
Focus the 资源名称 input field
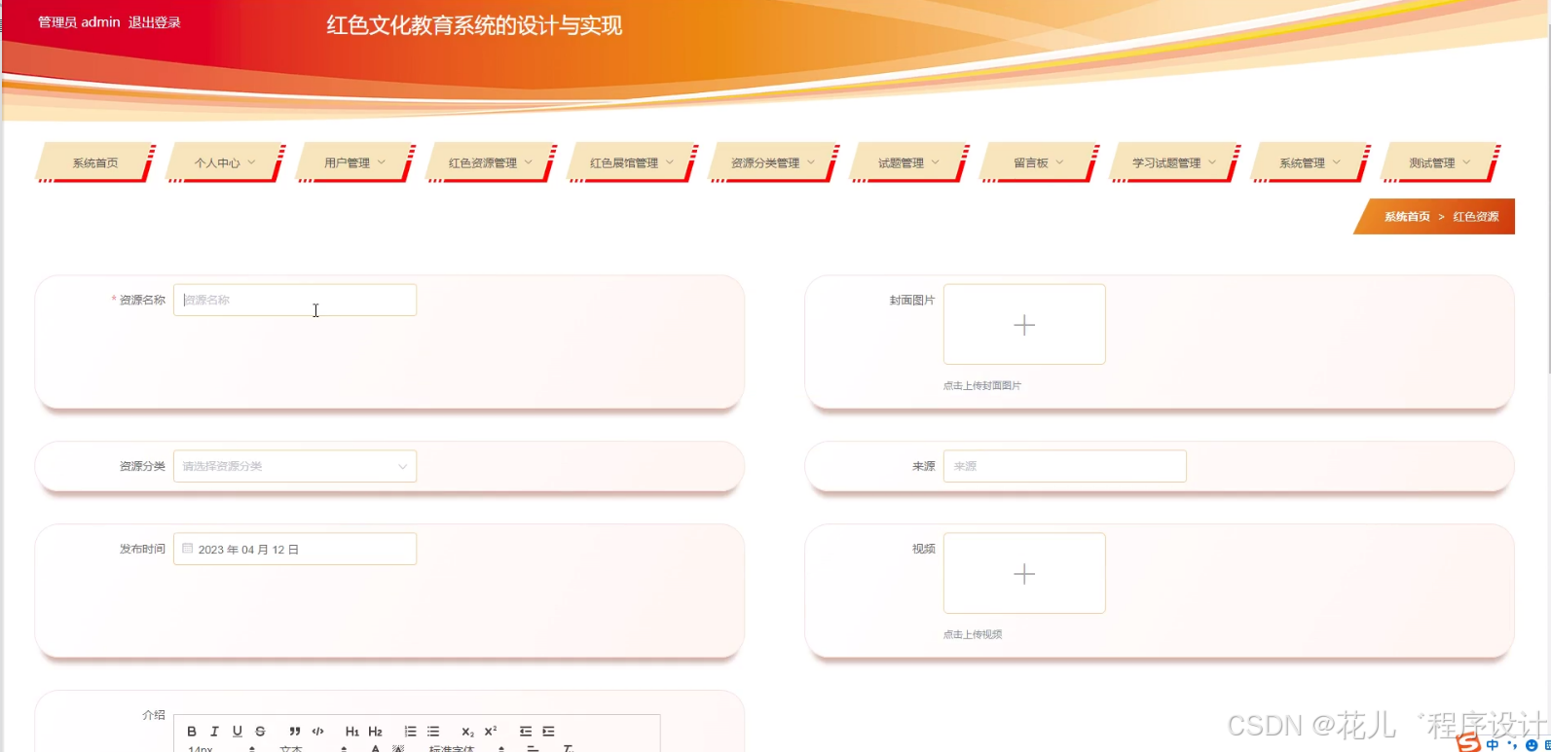[295, 300]
